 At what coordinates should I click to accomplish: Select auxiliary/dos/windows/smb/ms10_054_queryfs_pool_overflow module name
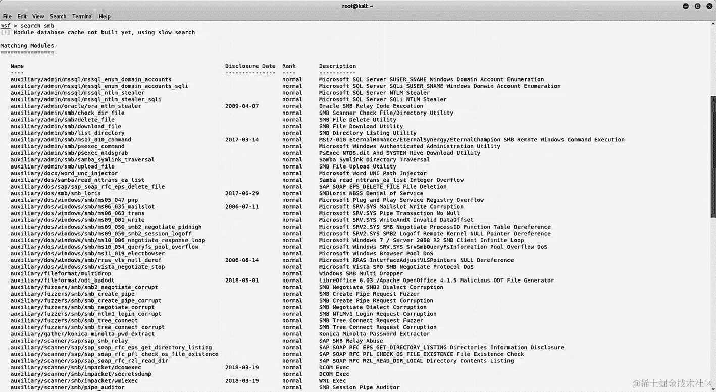pyautogui.click(x=105, y=247)
